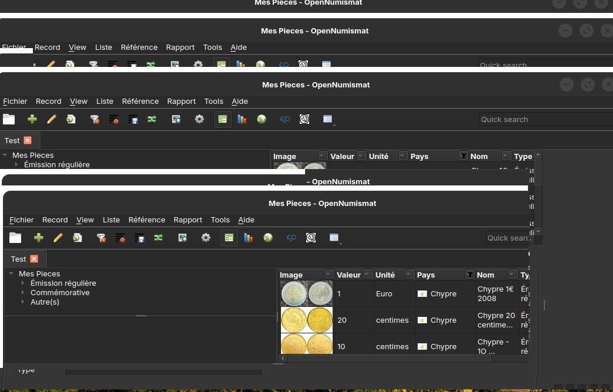Open View menu in background window with toolbar
Image resolution: width=613 pixels, height=392 pixels.
79,102
